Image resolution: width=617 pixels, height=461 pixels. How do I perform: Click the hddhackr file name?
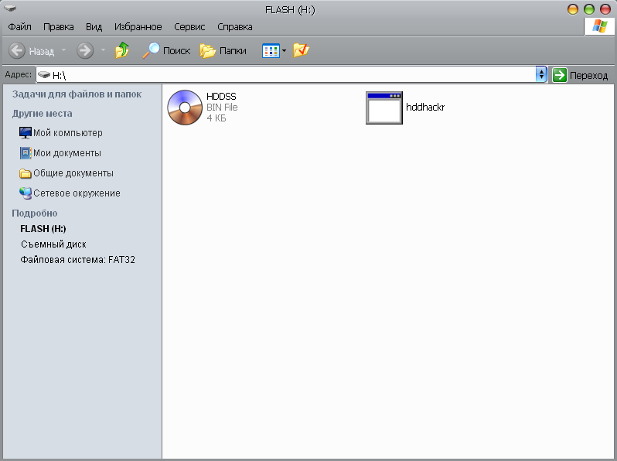coord(425,107)
